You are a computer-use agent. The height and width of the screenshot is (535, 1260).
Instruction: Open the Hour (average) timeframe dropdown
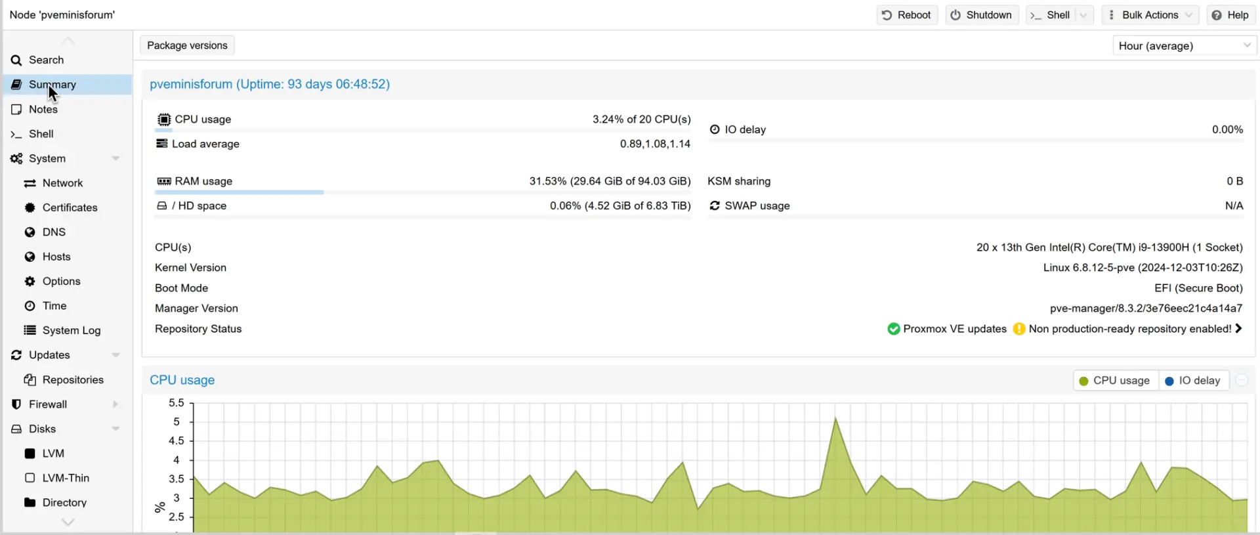coord(1247,45)
